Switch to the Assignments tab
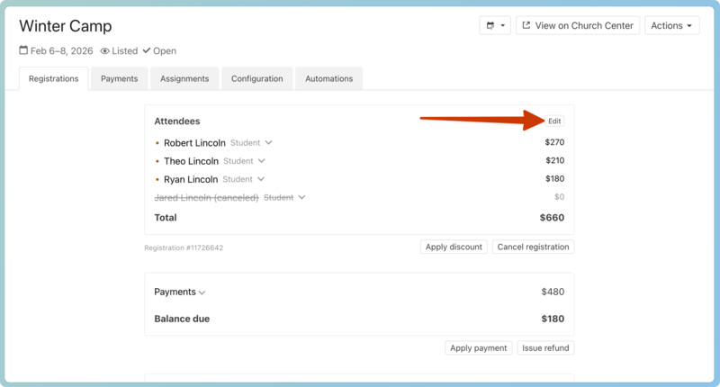This screenshot has width=720, height=387. (184, 79)
